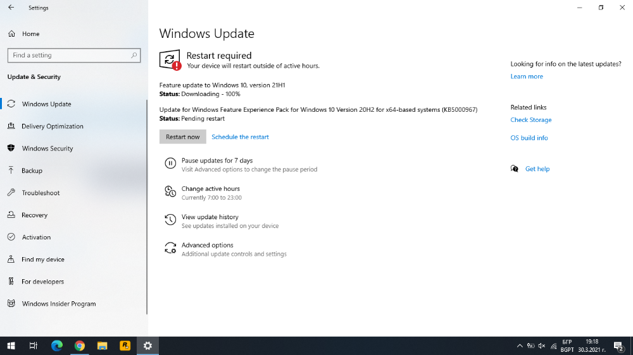Open the Check Storage link
Image resolution: width=633 pixels, height=355 pixels.
pos(531,119)
